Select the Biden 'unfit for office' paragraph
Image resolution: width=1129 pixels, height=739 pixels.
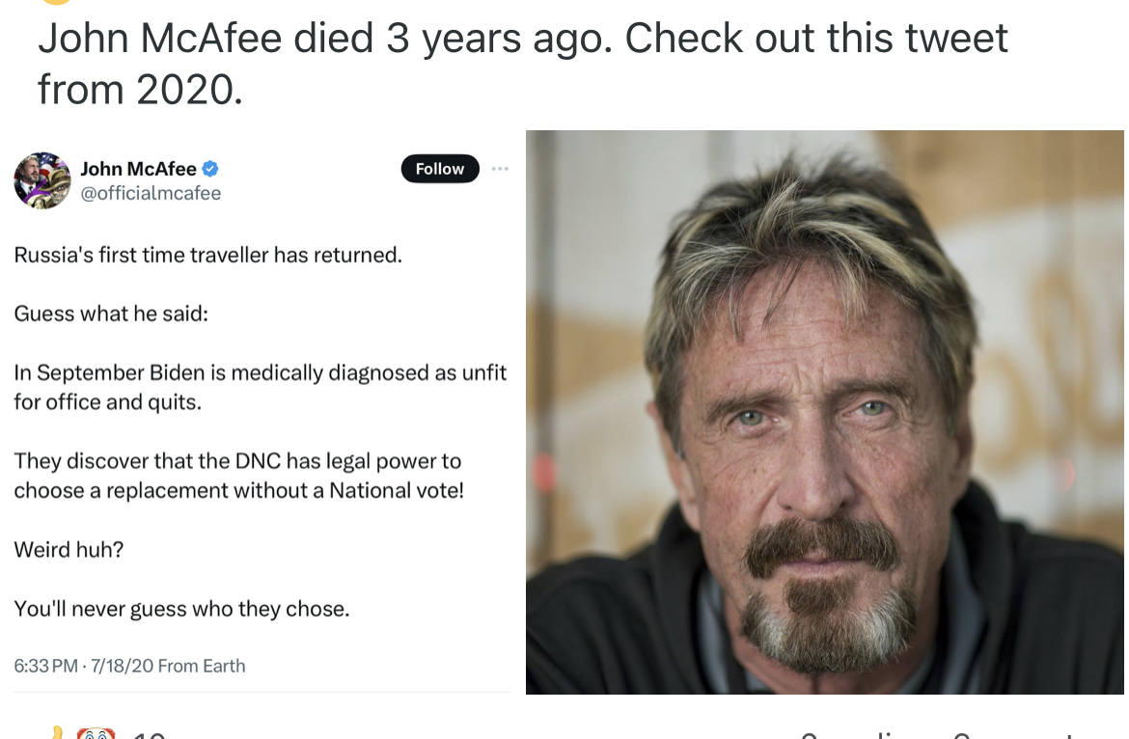pyautogui.click(x=260, y=387)
